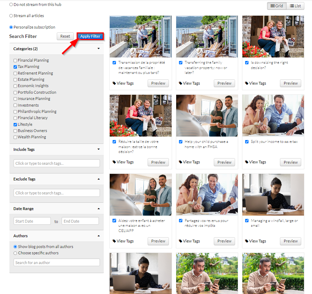Open thumbnail of Split your income to save tax
312x294 pixels.
point(273,115)
